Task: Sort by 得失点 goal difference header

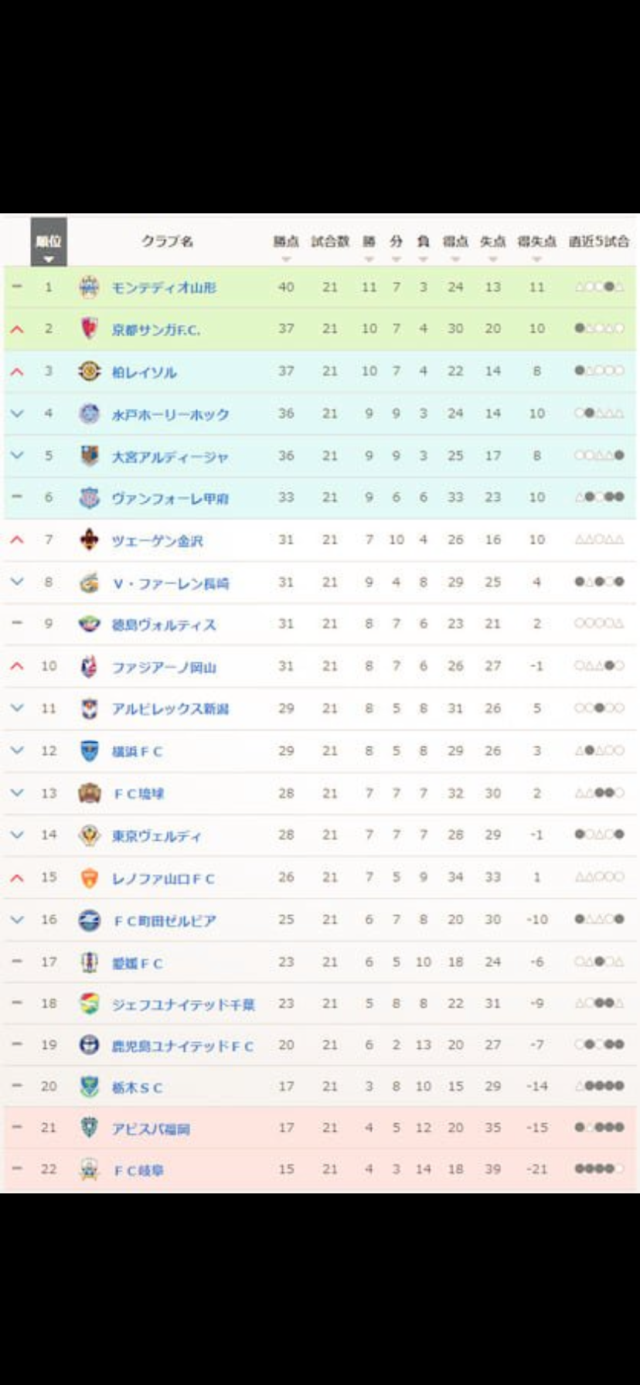Action: coord(536,243)
